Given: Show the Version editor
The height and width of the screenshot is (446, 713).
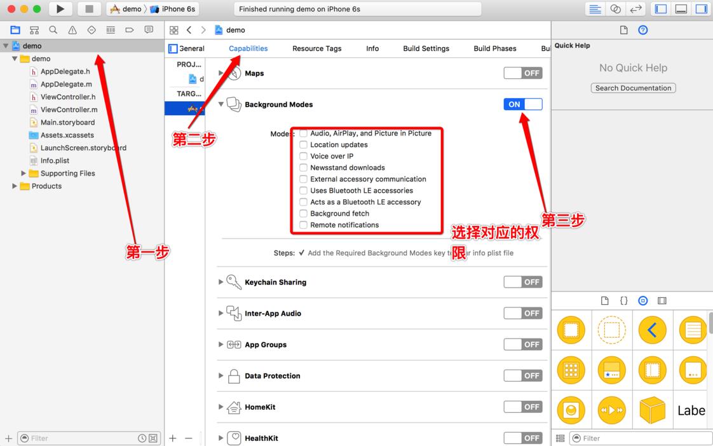Looking at the screenshot, I should point(635,9).
